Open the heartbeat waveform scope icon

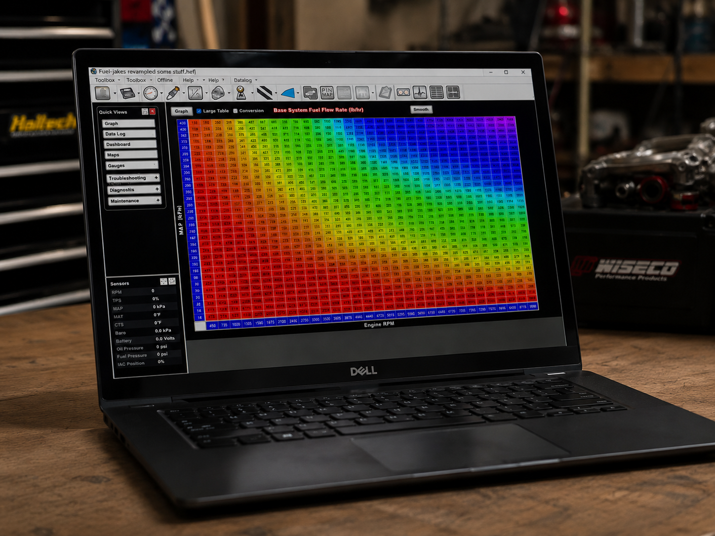point(420,92)
